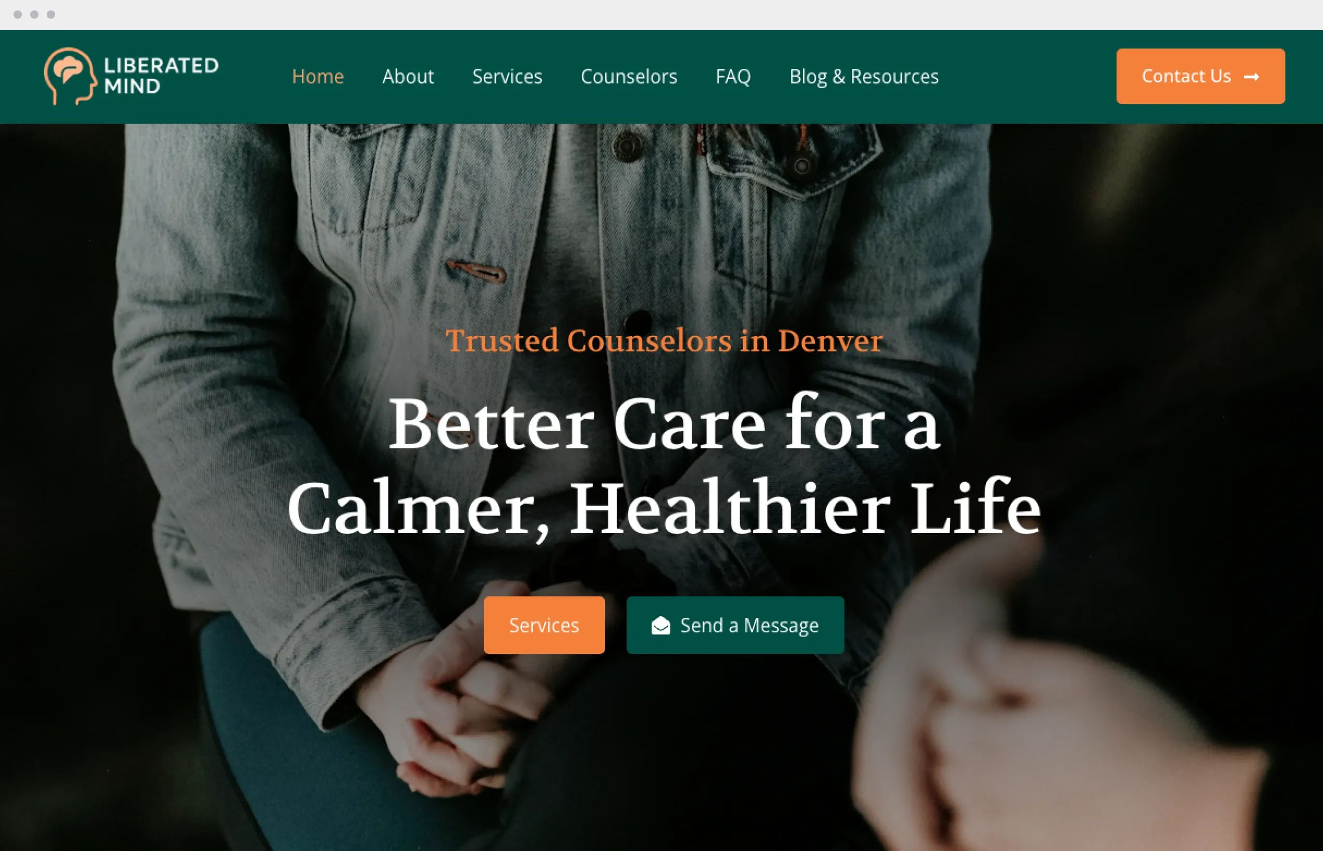Click the orange Services hero button
The height and width of the screenshot is (851, 1323).
coord(544,625)
